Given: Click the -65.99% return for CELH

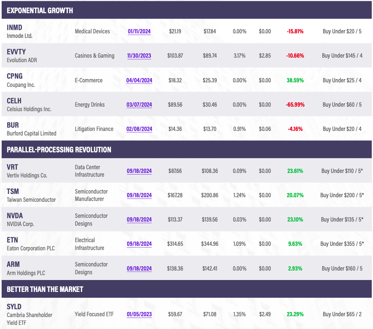Looking at the screenshot, I should pos(295,105).
